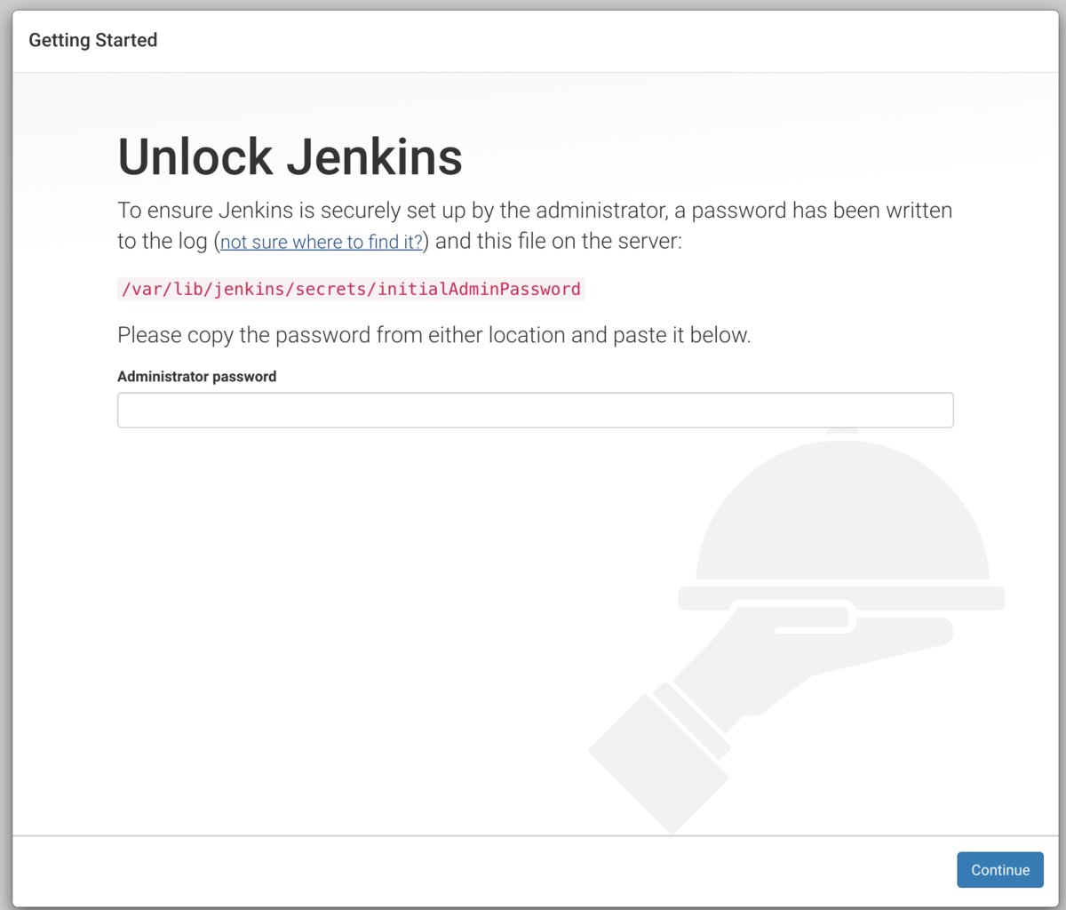1066x910 pixels.
Task: Click the Unlock Jenkins heading
Action: (x=290, y=157)
